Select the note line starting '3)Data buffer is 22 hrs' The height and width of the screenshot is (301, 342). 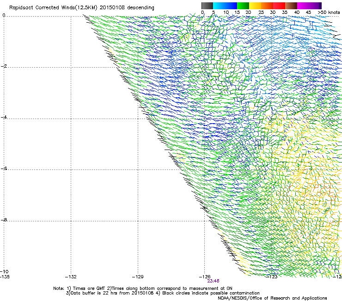tap(163, 293)
